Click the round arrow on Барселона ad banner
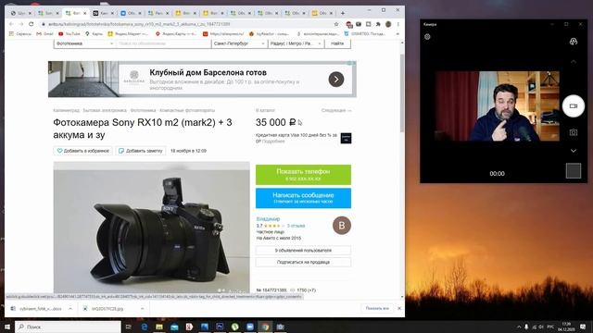 pos(336,80)
